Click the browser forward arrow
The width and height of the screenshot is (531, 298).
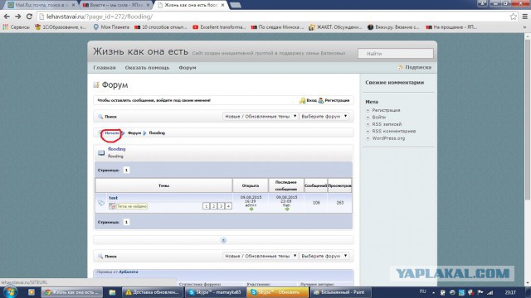tap(17, 17)
